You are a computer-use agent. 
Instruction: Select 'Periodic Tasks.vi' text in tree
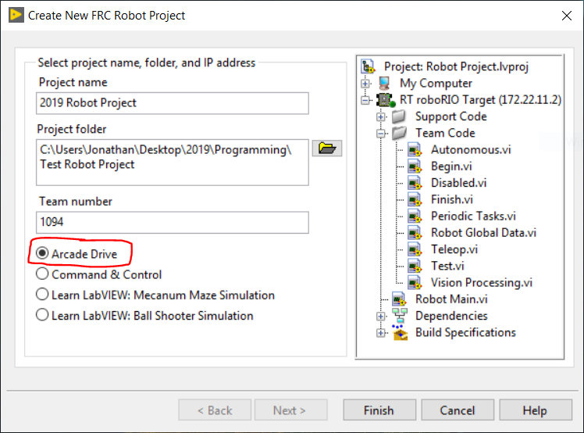[473, 216]
